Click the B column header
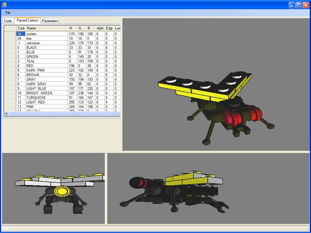Screen dimensions: 311x233 click(91, 28)
